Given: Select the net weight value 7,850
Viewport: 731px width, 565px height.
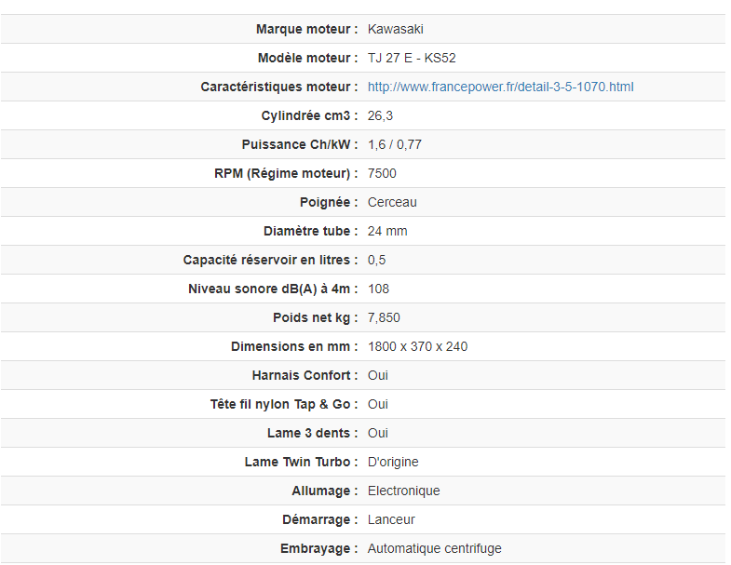Looking at the screenshot, I should click(384, 317).
